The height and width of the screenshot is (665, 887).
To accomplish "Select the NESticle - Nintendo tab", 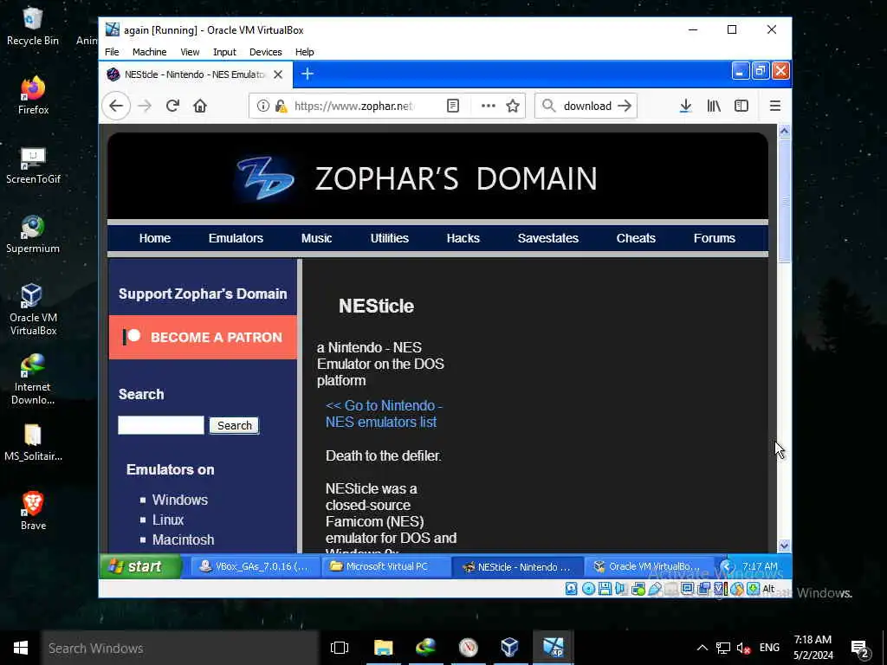I will [195, 74].
